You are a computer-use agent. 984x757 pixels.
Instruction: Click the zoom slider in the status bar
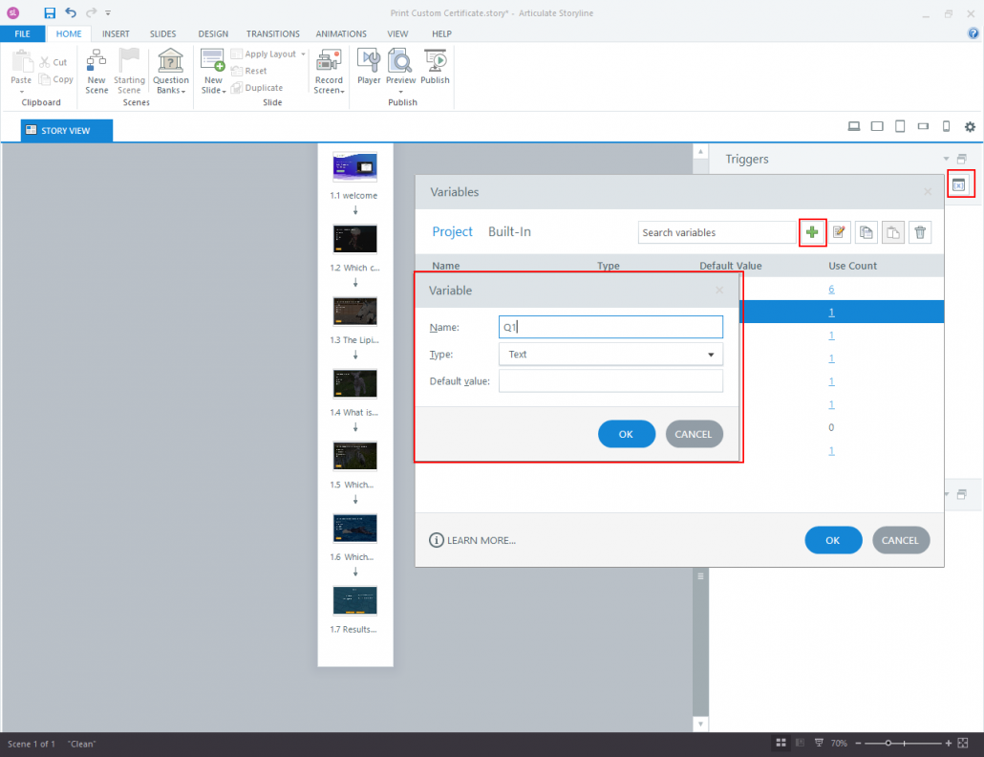tap(888, 744)
